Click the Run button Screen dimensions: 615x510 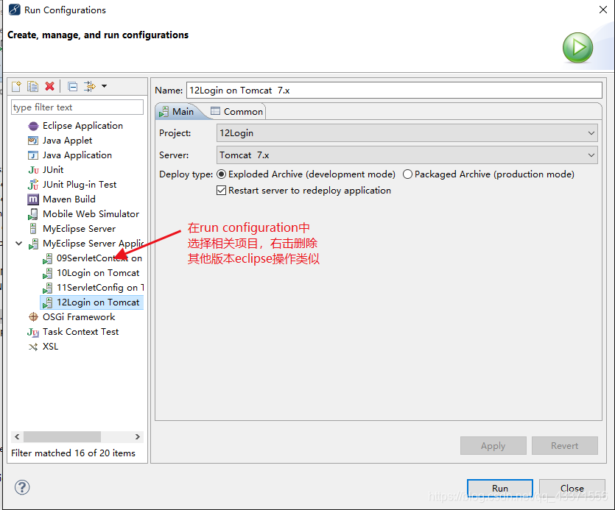[499, 489]
